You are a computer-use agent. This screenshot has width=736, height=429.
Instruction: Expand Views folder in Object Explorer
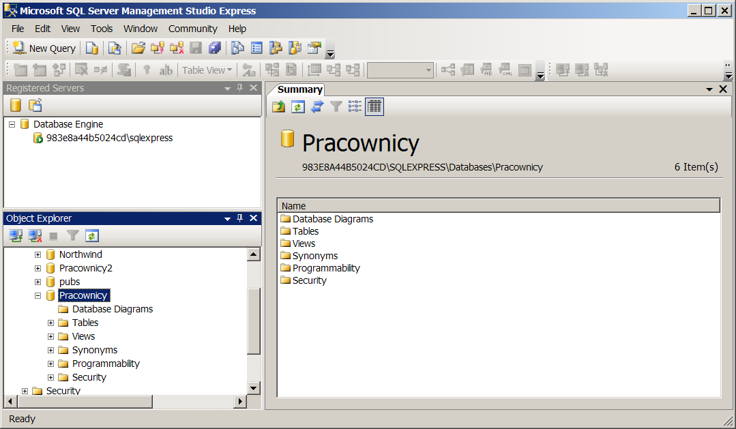click(50, 336)
